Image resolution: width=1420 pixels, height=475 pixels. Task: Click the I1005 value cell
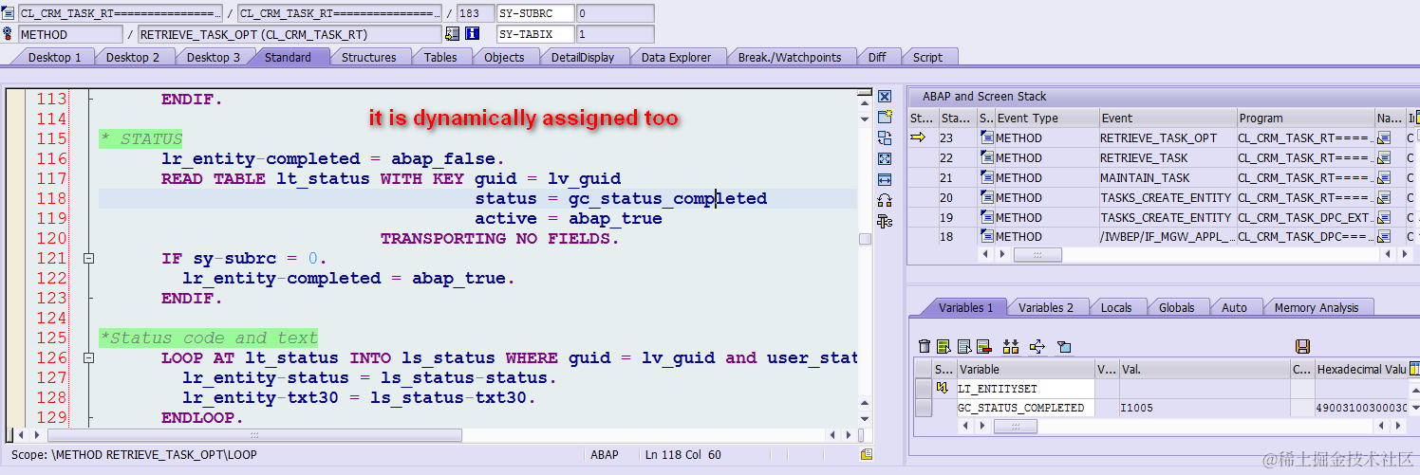pyautogui.click(x=1204, y=408)
